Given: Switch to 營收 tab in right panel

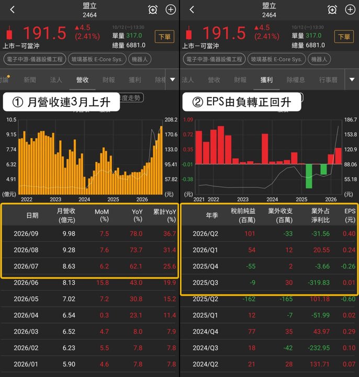Looking at the screenshot, I should tap(214, 80).
